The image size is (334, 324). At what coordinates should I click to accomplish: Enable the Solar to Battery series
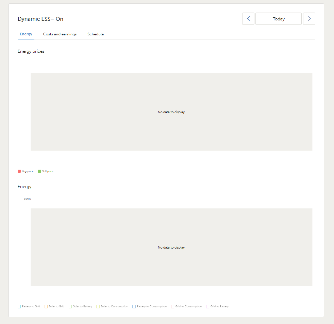81,307
